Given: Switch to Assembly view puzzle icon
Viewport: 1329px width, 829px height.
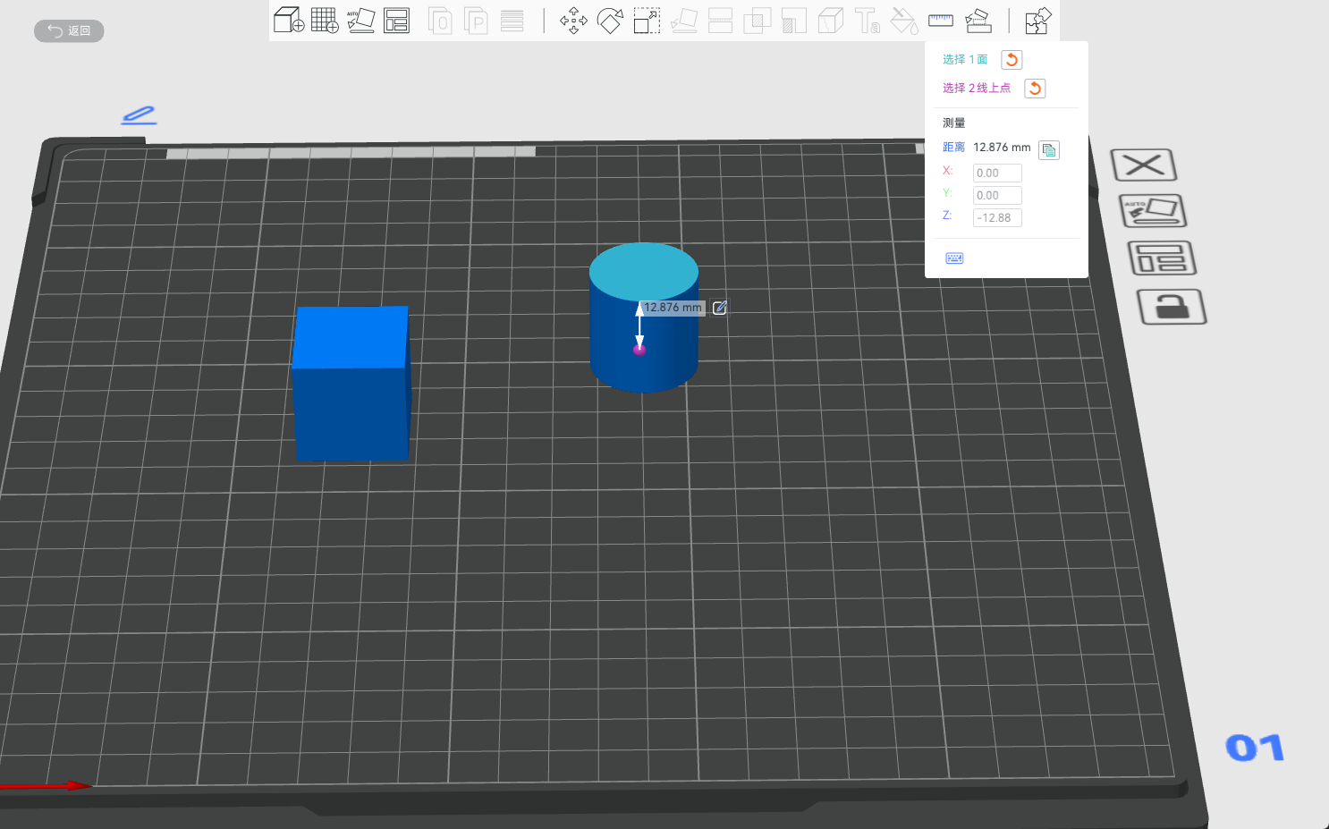Looking at the screenshot, I should pyautogui.click(x=1037, y=21).
